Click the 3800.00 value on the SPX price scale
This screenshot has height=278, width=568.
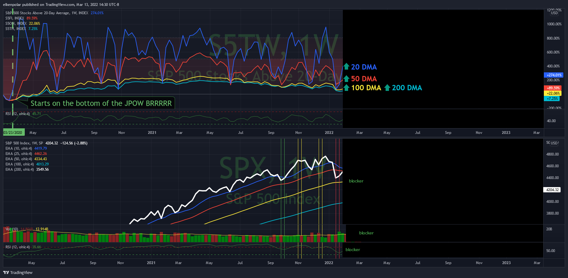point(553,213)
